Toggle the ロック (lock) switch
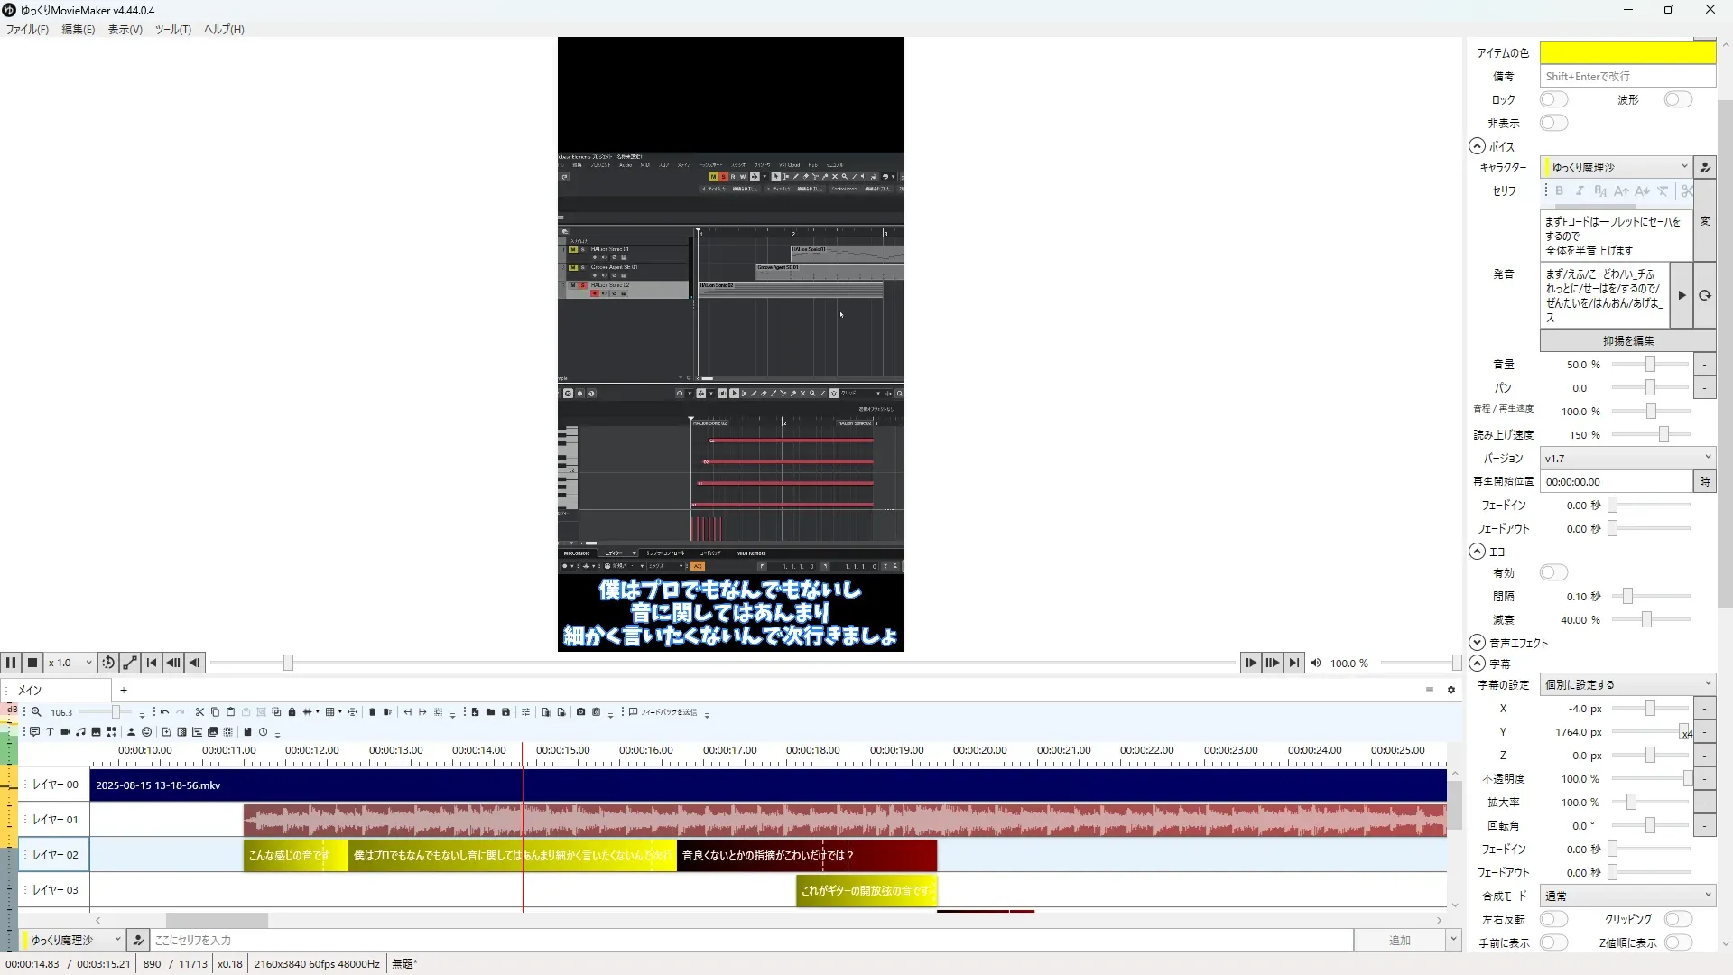 tap(1553, 99)
